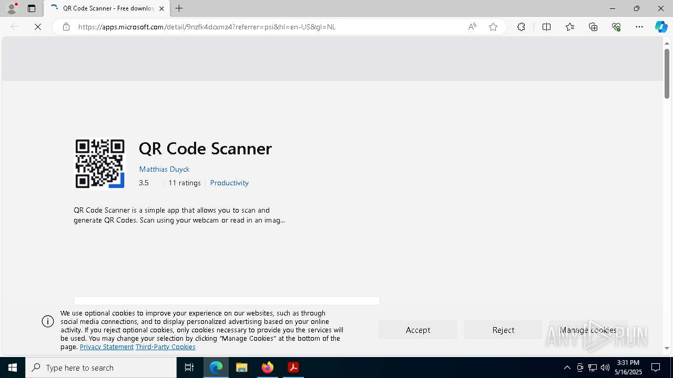Click the cookie banner info icon
Viewport: 673px width, 378px height.
[48, 321]
